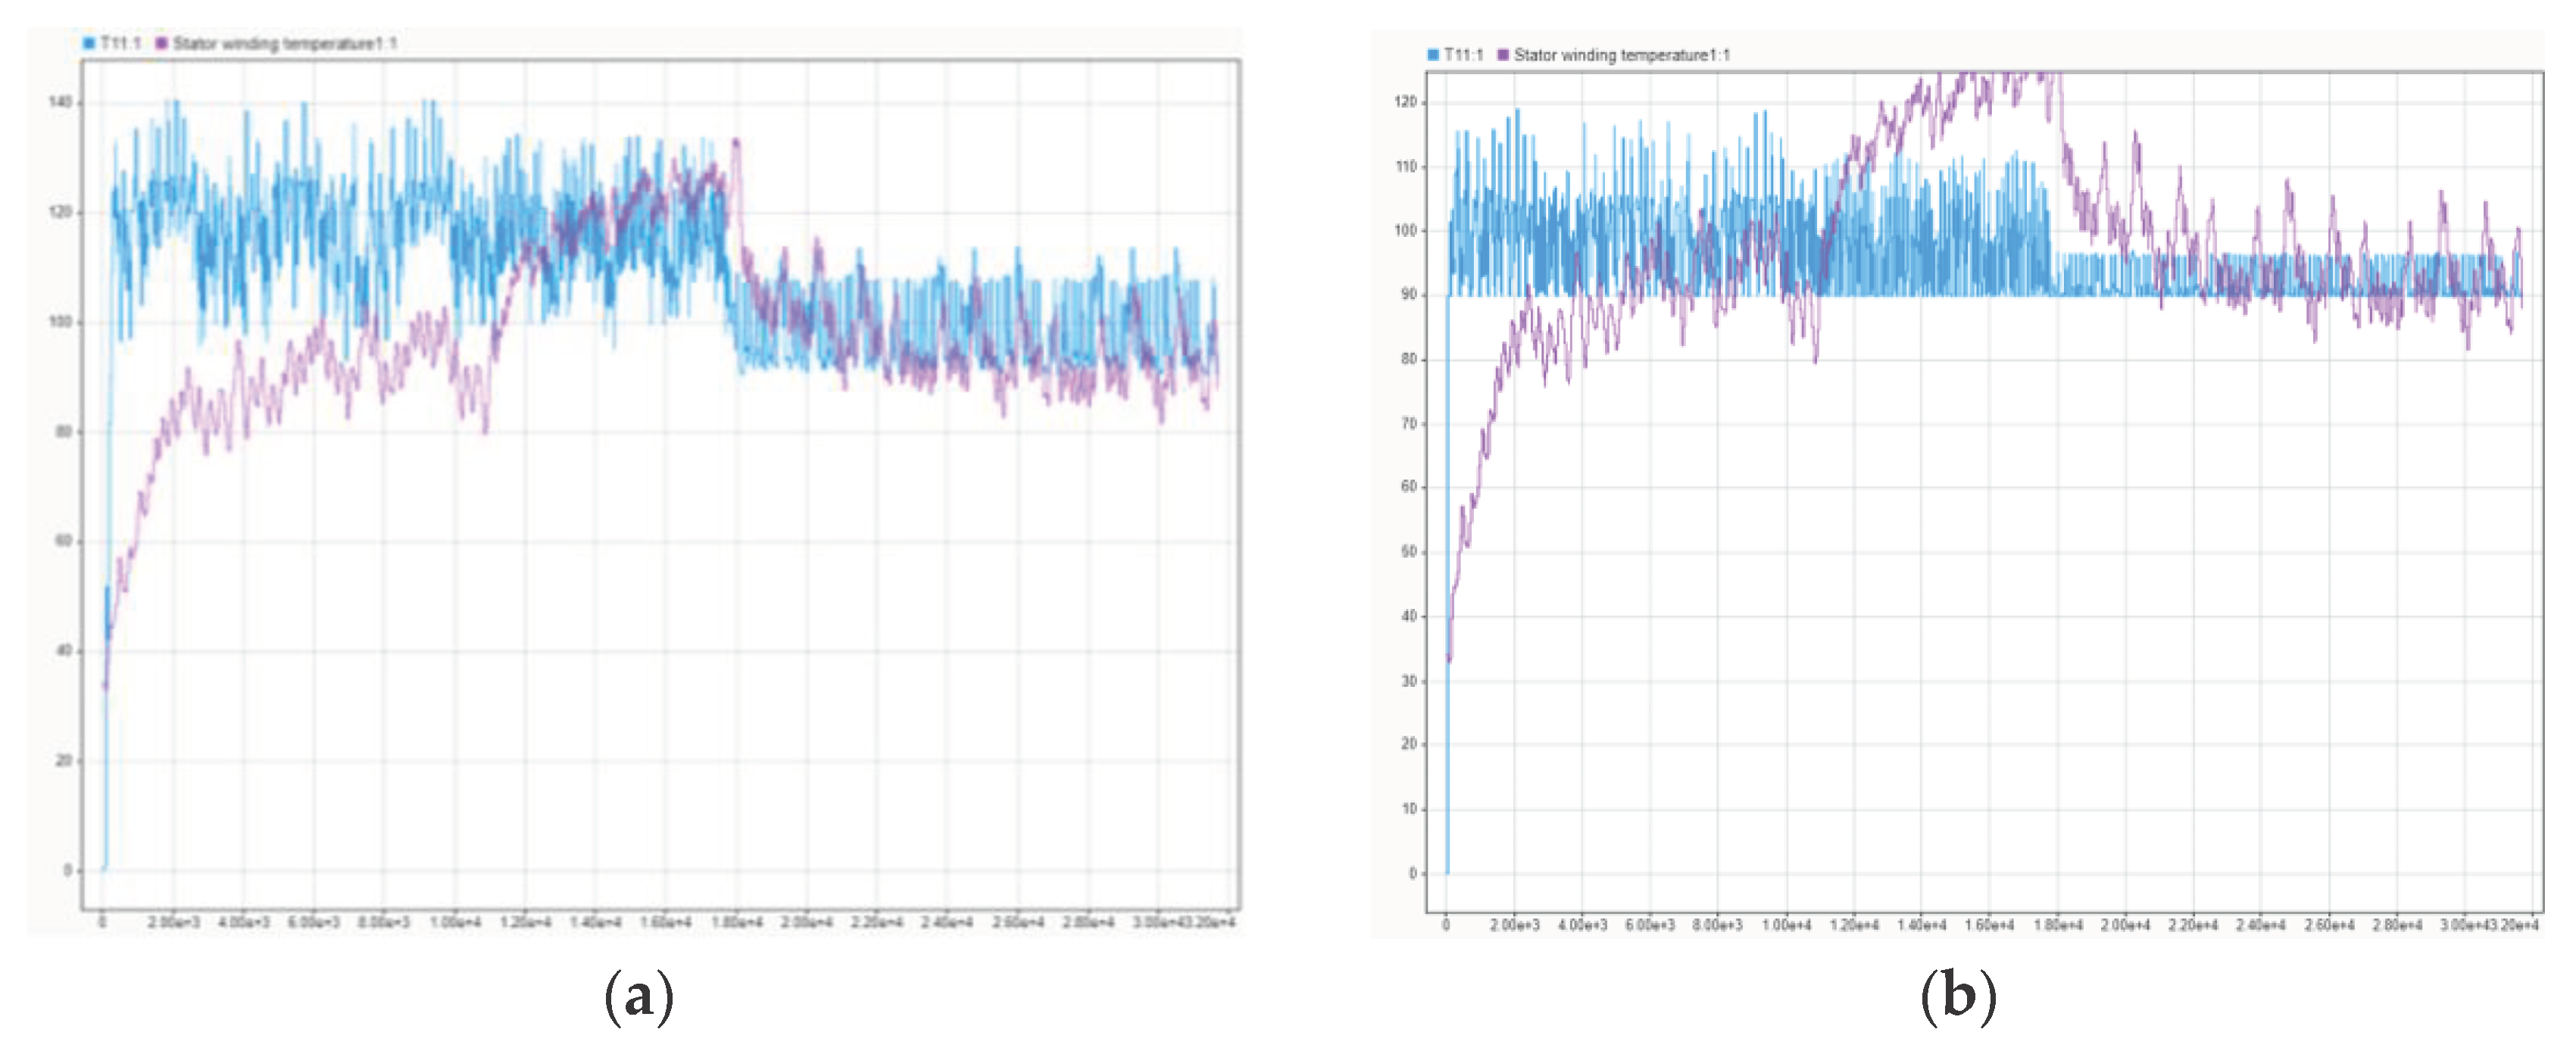Click 'T11:1' legend label in right chart
2576x1048 pixels.
(1463, 55)
